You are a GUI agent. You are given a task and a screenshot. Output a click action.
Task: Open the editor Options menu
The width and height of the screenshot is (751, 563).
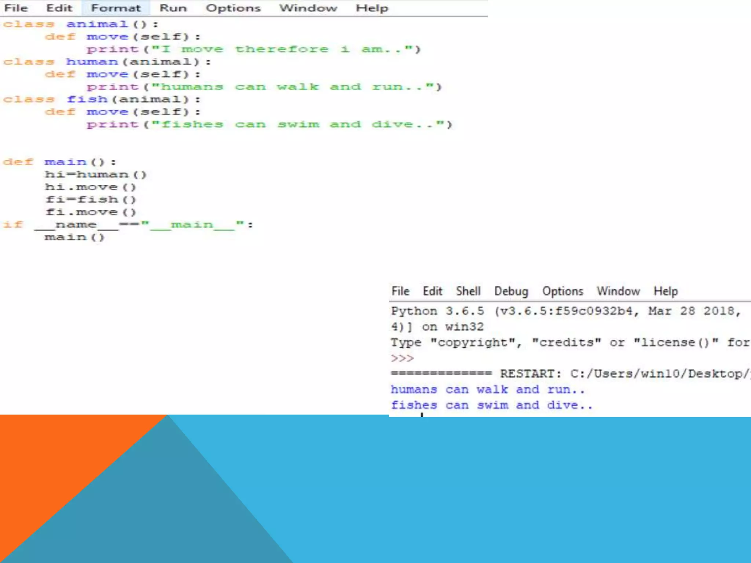(x=233, y=8)
